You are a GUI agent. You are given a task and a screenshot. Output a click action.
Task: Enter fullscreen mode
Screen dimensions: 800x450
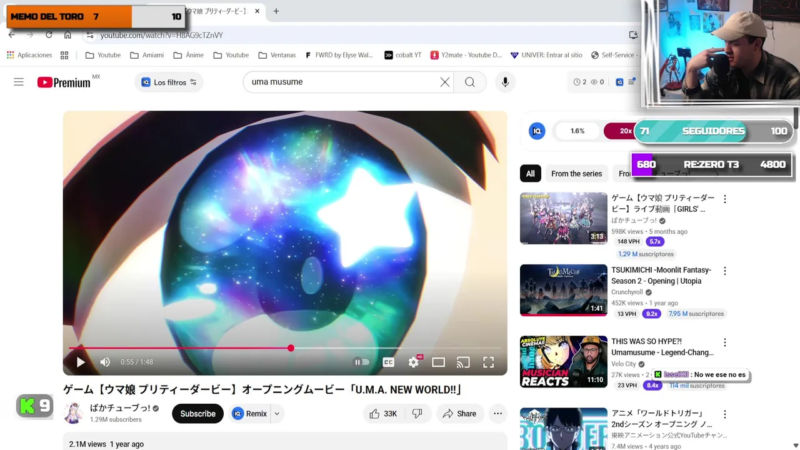click(488, 362)
